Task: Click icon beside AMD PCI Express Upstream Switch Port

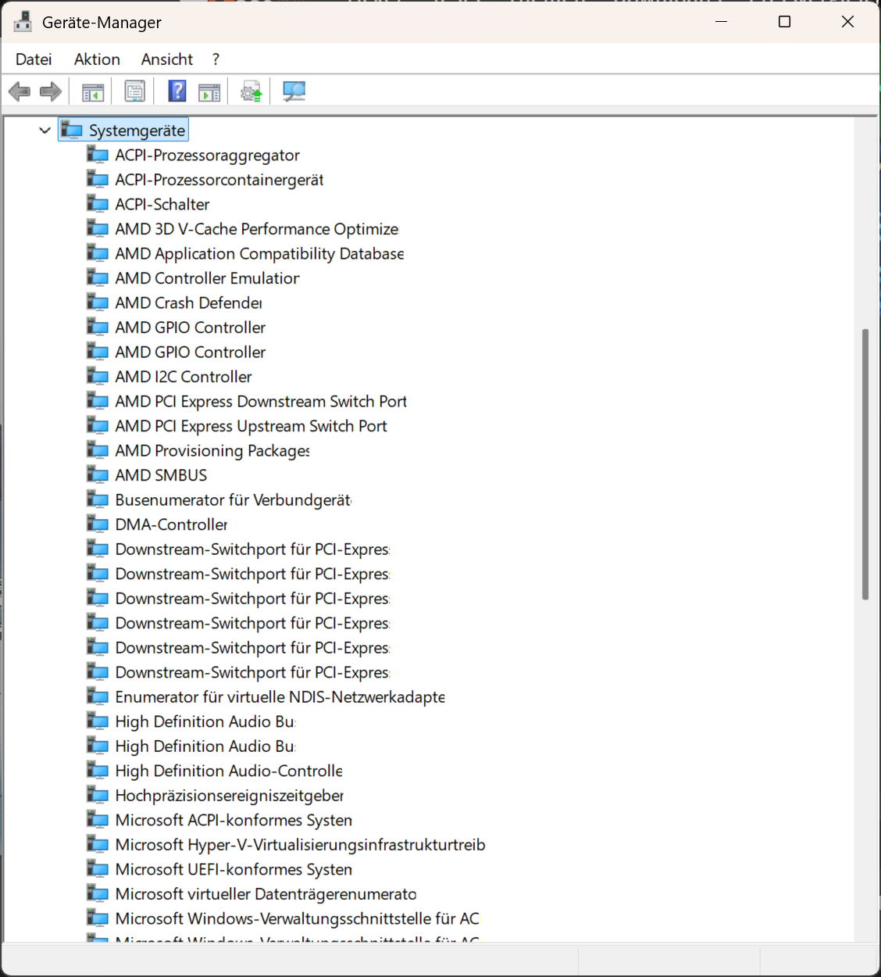Action: [x=98, y=426]
